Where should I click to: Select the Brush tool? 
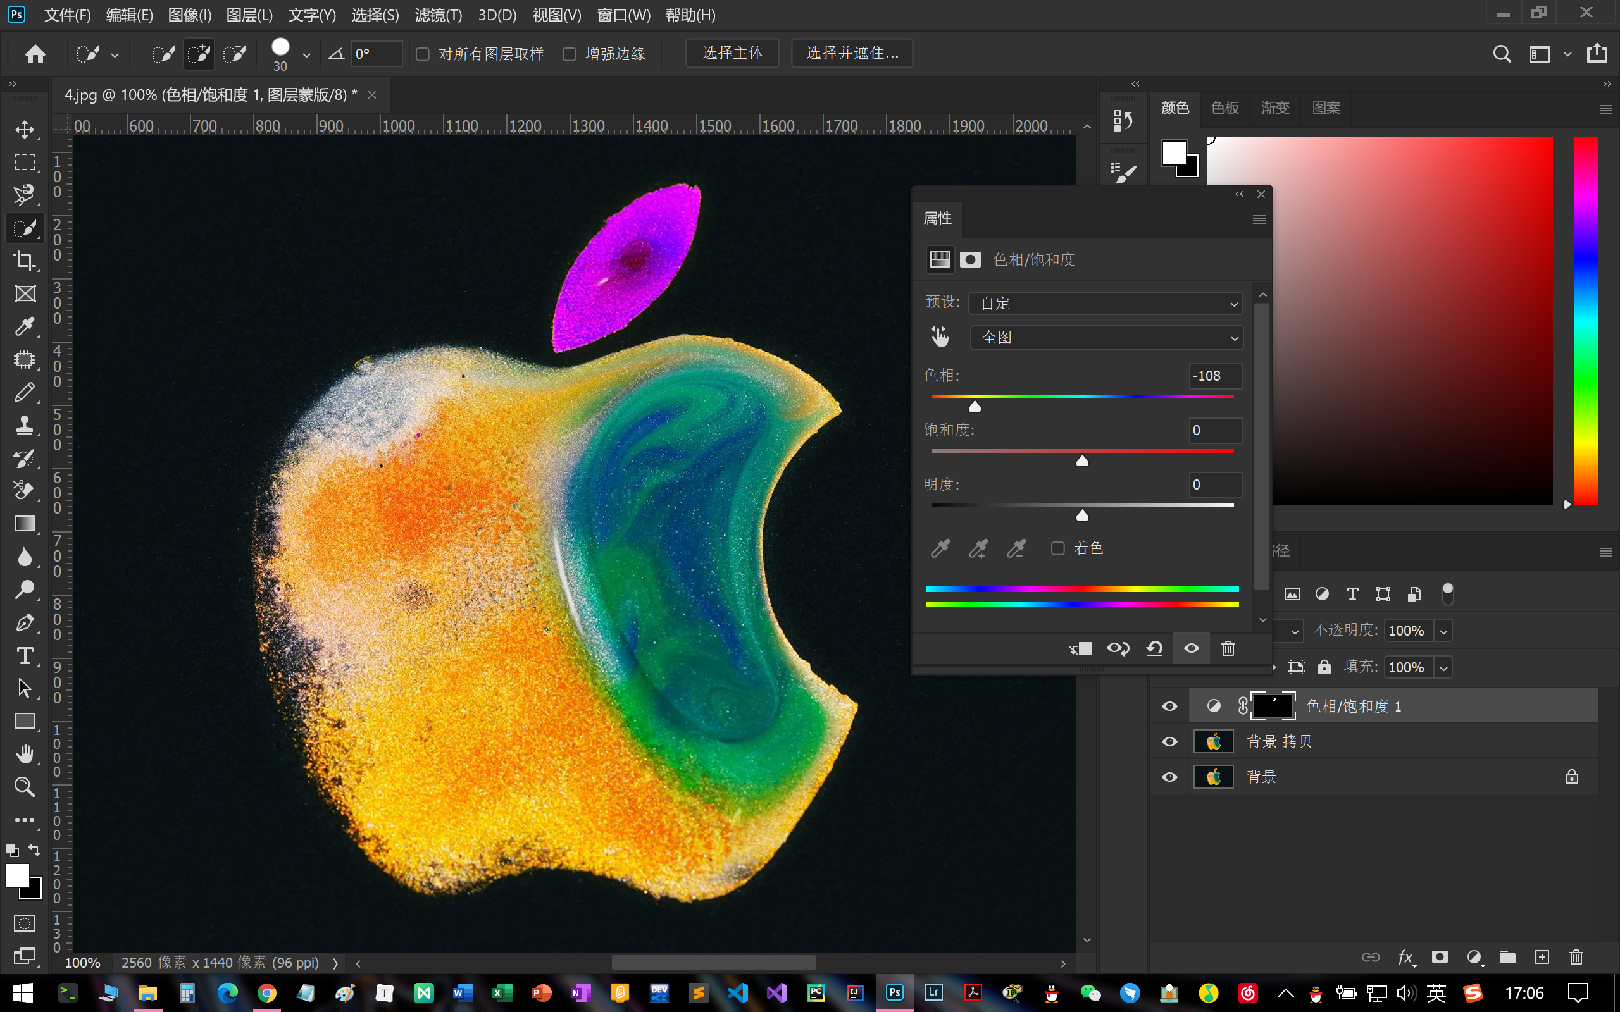25,392
